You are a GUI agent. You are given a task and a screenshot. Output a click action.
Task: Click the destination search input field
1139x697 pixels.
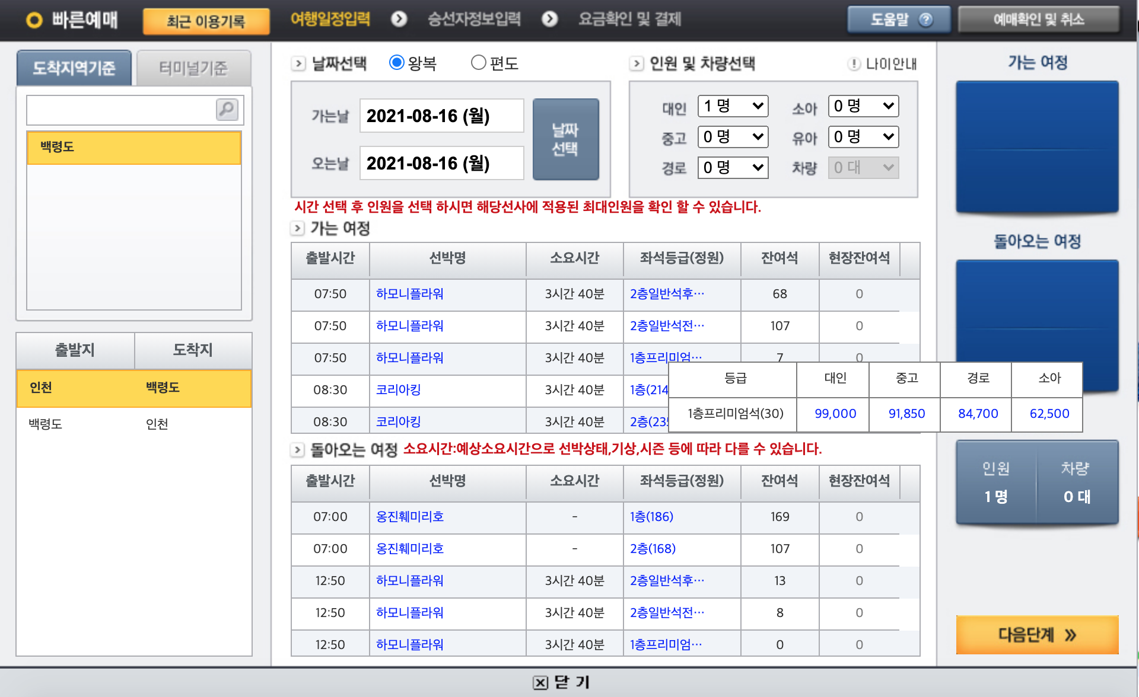(x=122, y=110)
